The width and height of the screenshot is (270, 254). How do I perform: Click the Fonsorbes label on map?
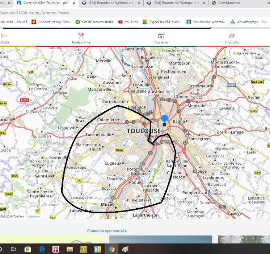(76, 168)
